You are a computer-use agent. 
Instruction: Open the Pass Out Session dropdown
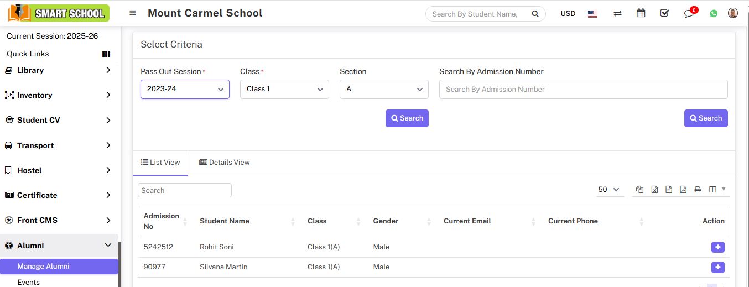tap(185, 89)
